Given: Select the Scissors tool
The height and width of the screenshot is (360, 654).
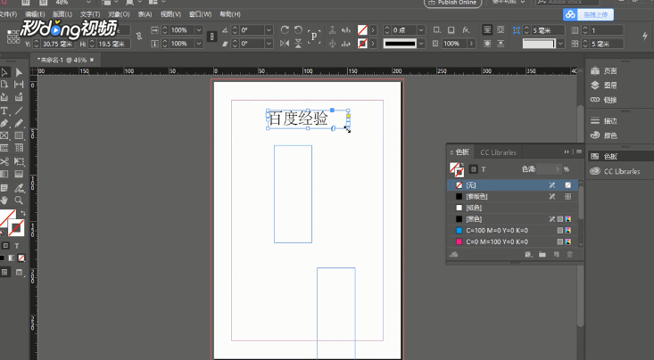Looking at the screenshot, I should (4, 161).
